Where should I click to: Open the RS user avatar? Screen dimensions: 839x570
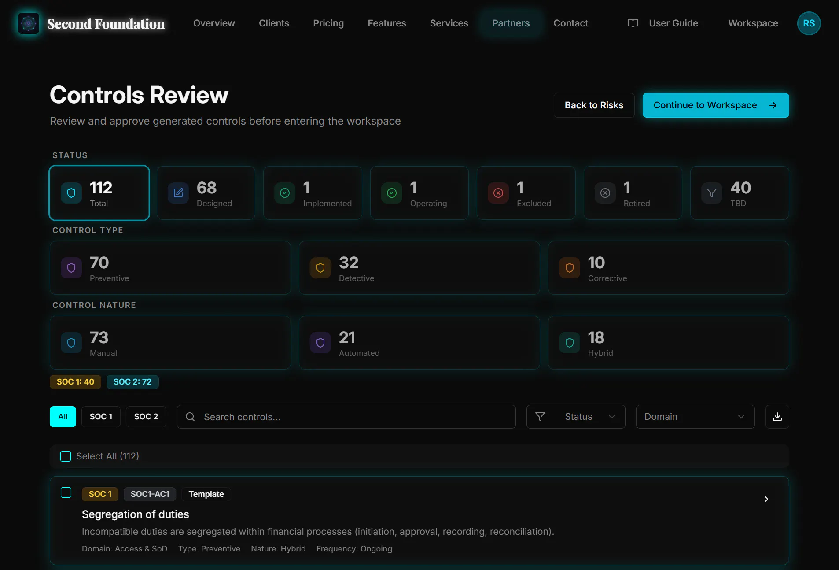click(809, 23)
